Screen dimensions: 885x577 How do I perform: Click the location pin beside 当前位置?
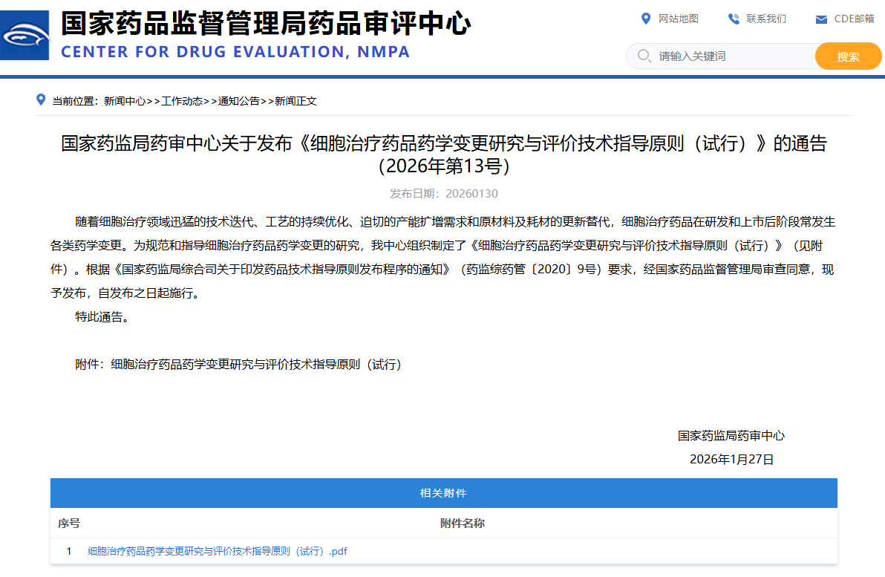pos(41,100)
